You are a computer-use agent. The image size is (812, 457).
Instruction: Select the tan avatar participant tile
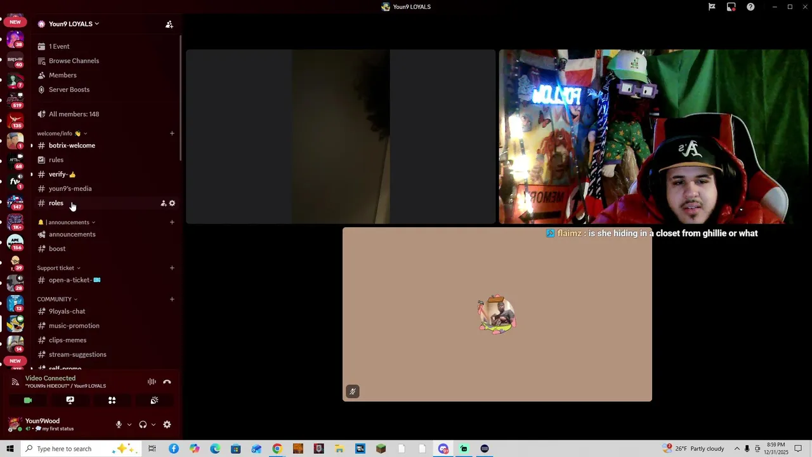497,315
